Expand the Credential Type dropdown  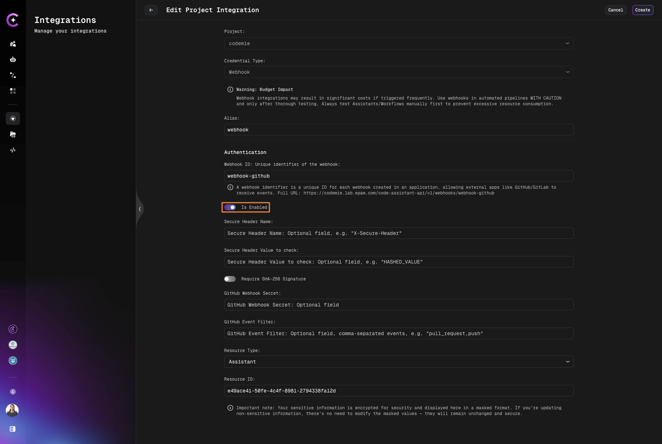point(399,72)
